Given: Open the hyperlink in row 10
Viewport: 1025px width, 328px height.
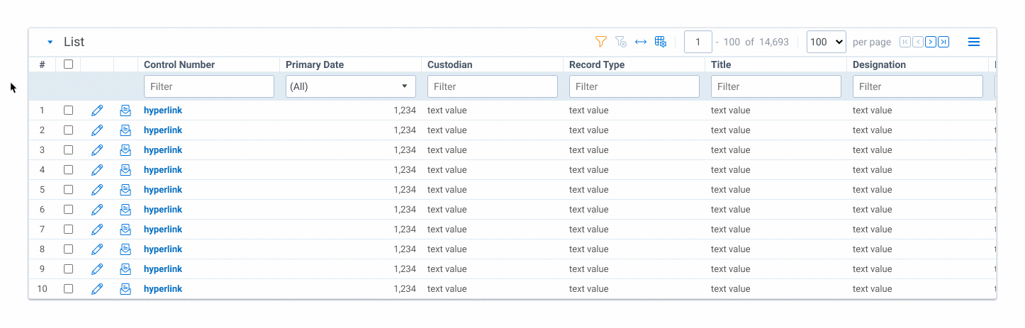Looking at the screenshot, I should click(163, 289).
